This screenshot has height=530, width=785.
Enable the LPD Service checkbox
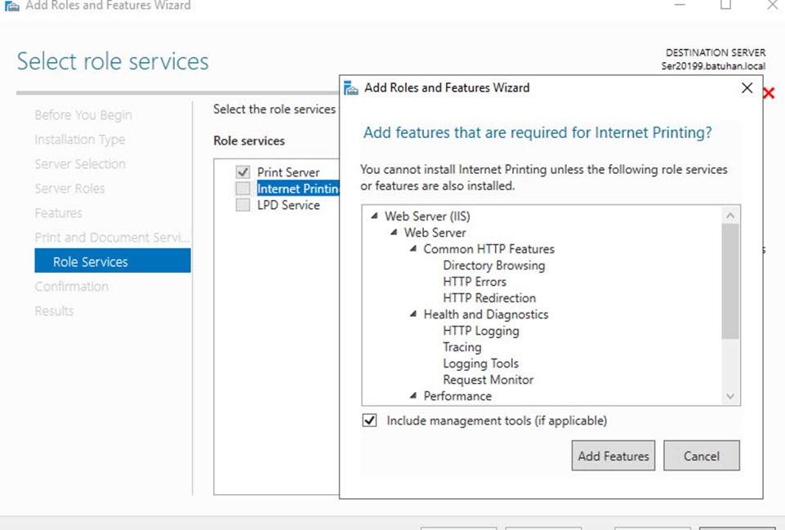(243, 205)
